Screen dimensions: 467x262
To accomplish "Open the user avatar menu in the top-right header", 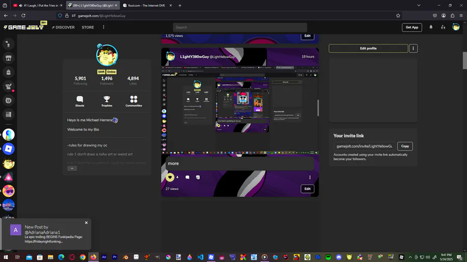I will click(456, 27).
